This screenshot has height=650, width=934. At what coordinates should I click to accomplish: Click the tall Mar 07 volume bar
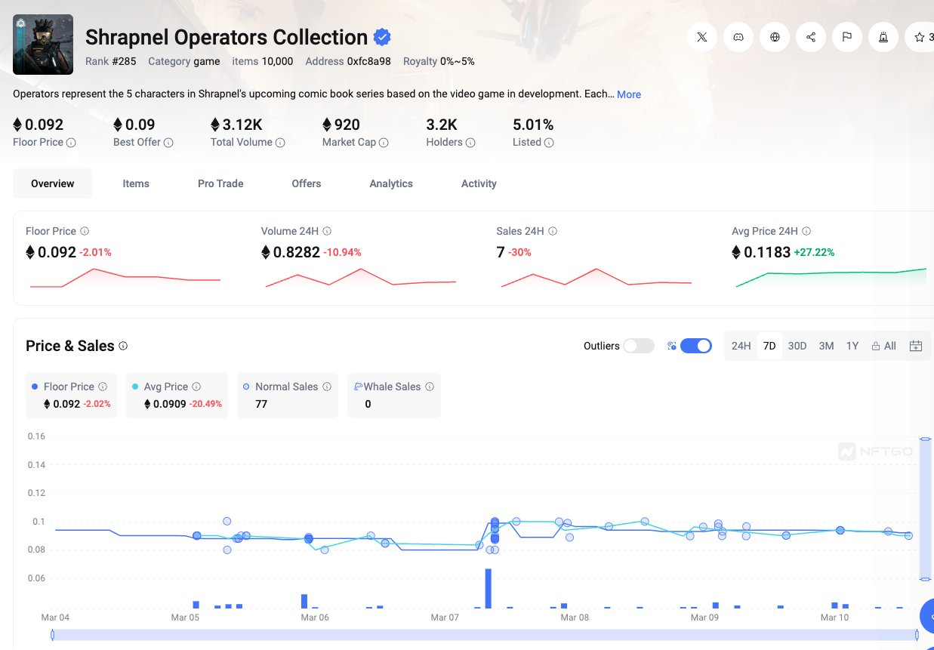pyautogui.click(x=489, y=588)
